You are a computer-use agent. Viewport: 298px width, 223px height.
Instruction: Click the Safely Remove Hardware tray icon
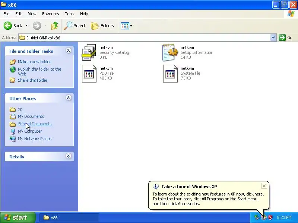[257, 217]
